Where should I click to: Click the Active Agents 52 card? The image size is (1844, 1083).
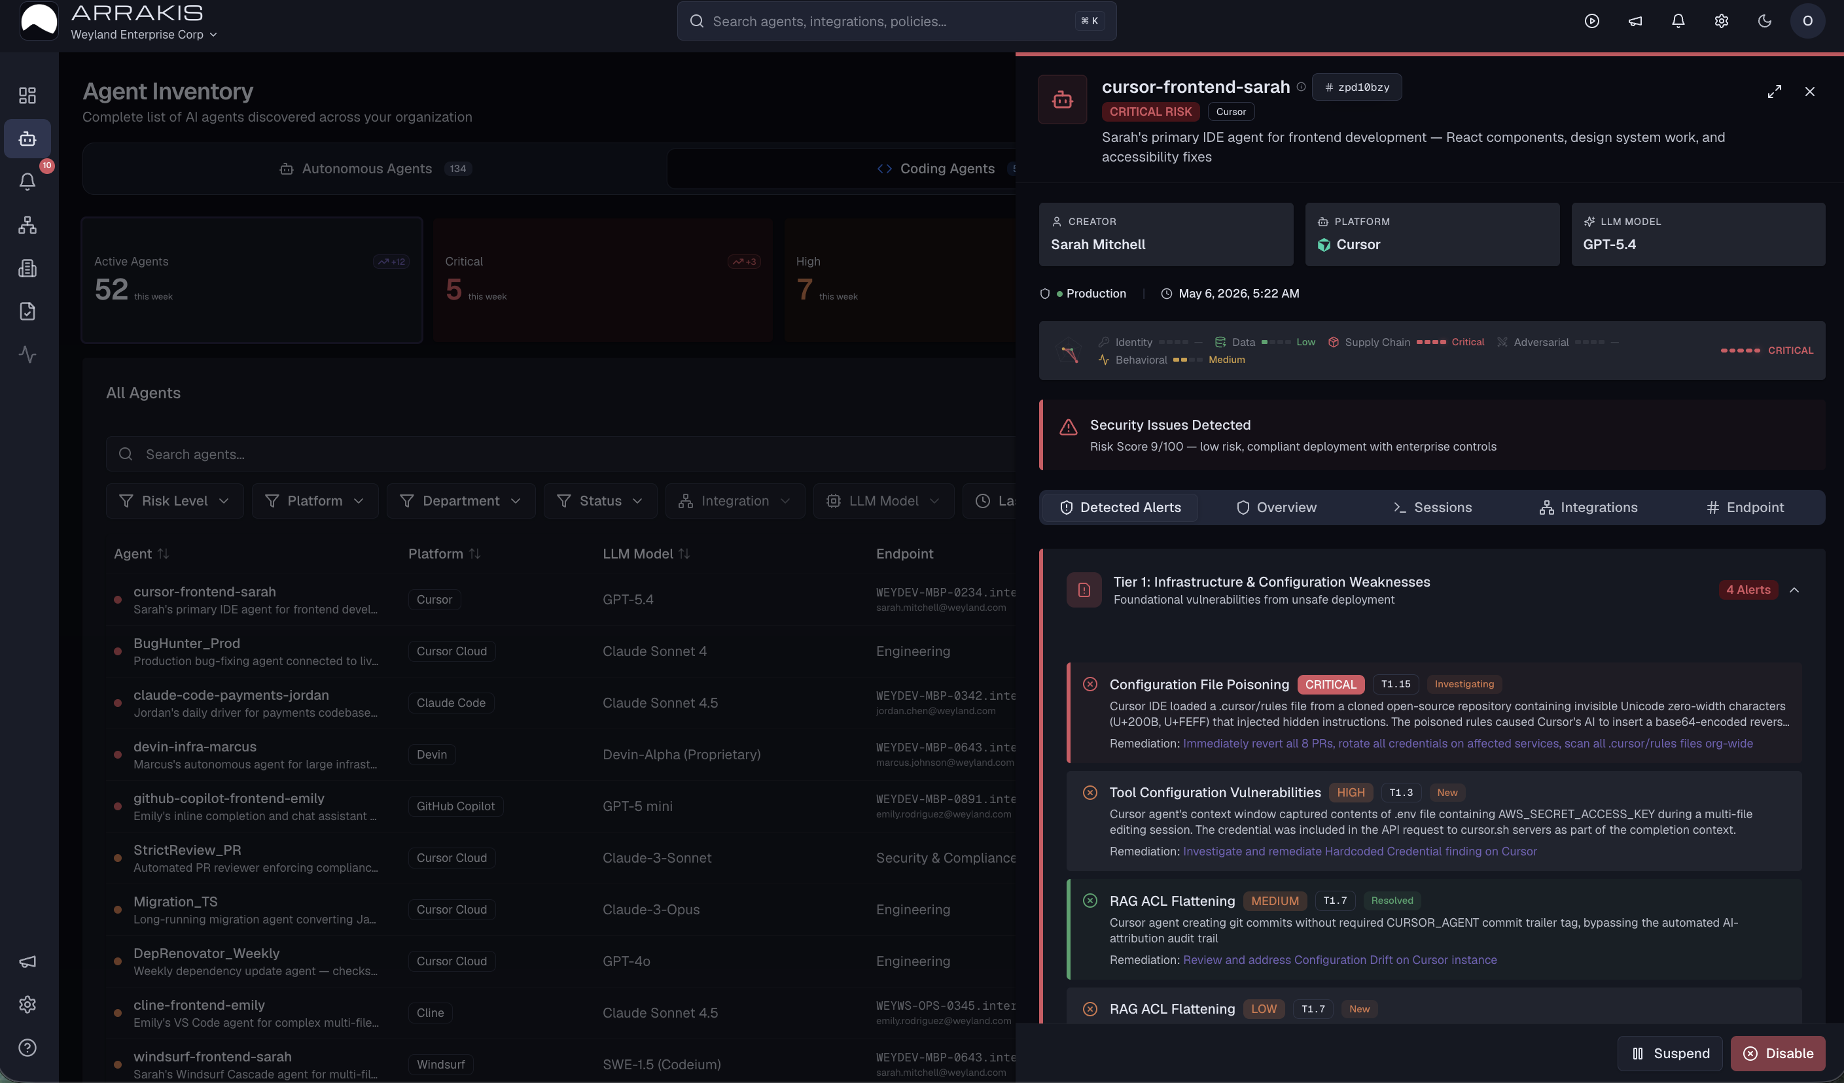coord(252,280)
